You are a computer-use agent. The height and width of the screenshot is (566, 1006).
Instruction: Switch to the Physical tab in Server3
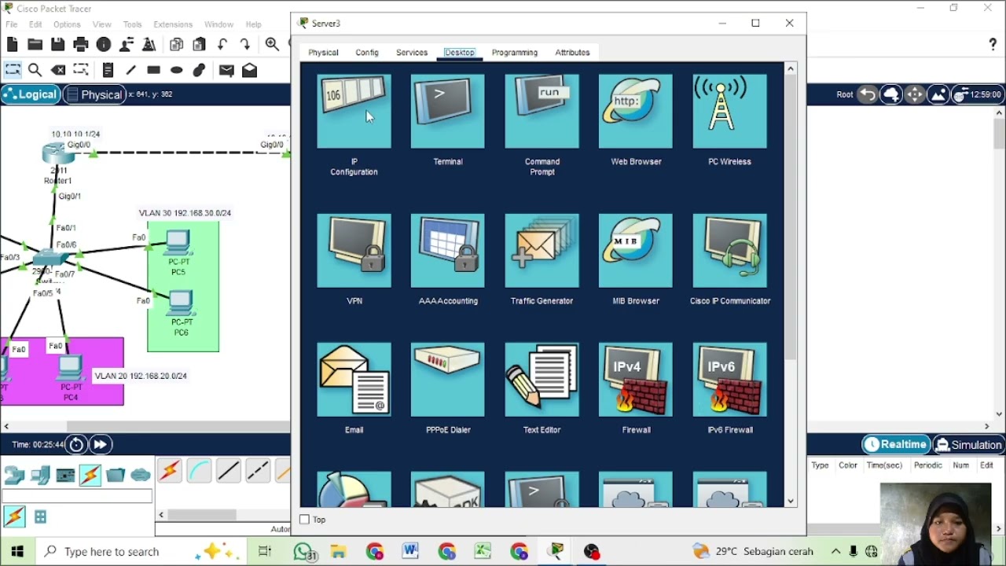pyautogui.click(x=323, y=53)
